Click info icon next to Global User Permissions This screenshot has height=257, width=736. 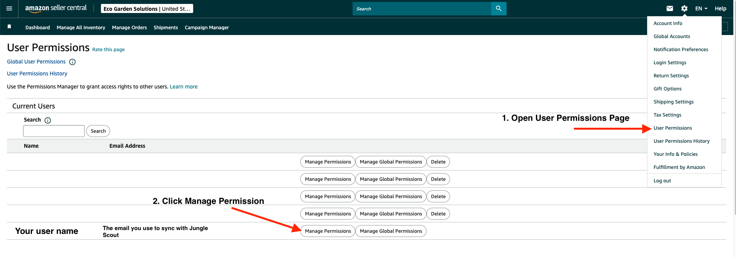(72, 62)
